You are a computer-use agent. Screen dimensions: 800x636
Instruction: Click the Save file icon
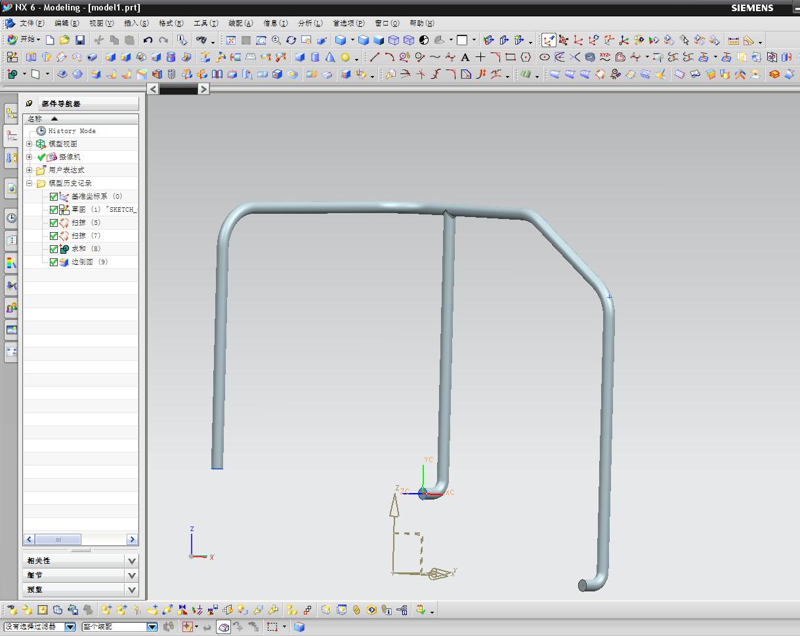80,40
